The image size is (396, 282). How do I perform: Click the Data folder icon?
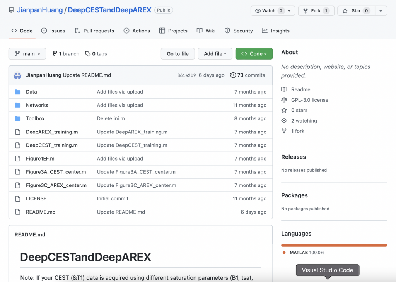click(x=17, y=92)
